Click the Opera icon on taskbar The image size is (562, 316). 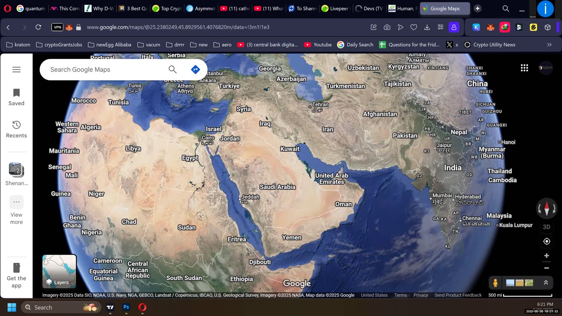click(142, 307)
